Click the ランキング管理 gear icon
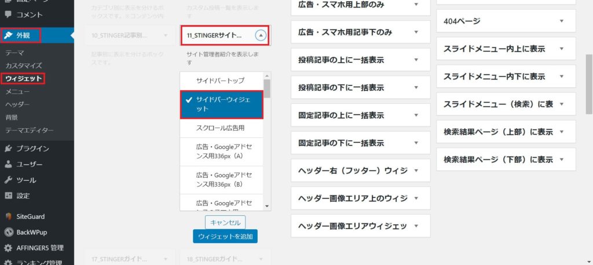This screenshot has height=265, width=593. 8,262
